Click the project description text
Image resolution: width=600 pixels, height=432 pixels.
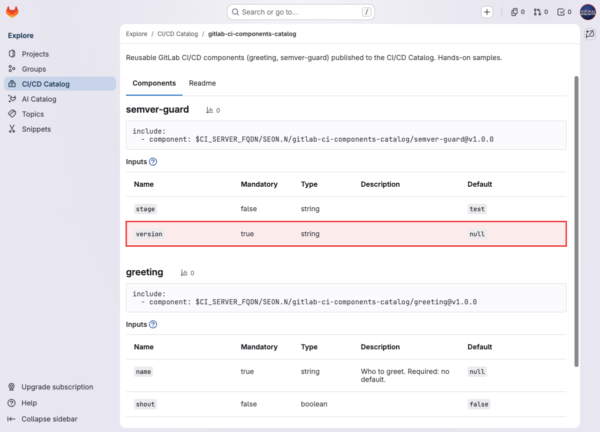pyautogui.click(x=314, y=58)
